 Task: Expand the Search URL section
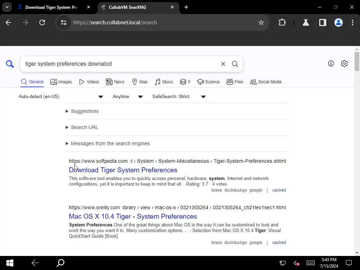coord(82,127)
